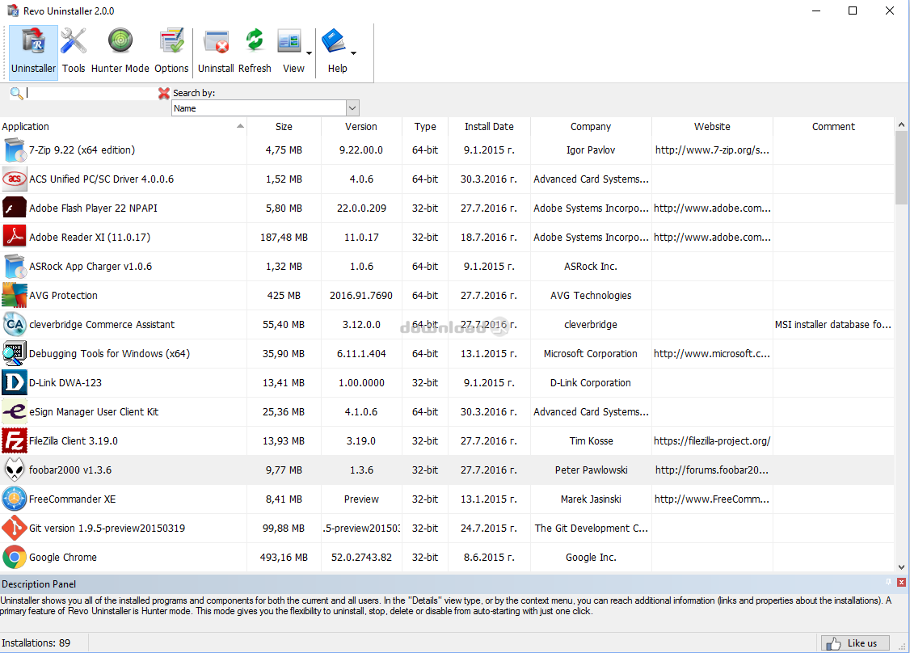Screen dimensions: 910x653
Task: Click the '2016.91.7690' version cell
Action: [x=361, y=296]
